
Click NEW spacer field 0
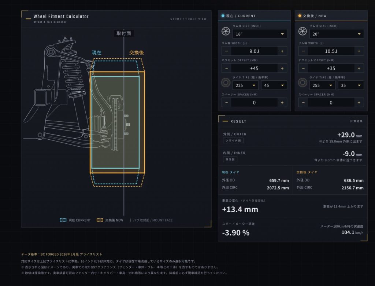coord(331,103)
